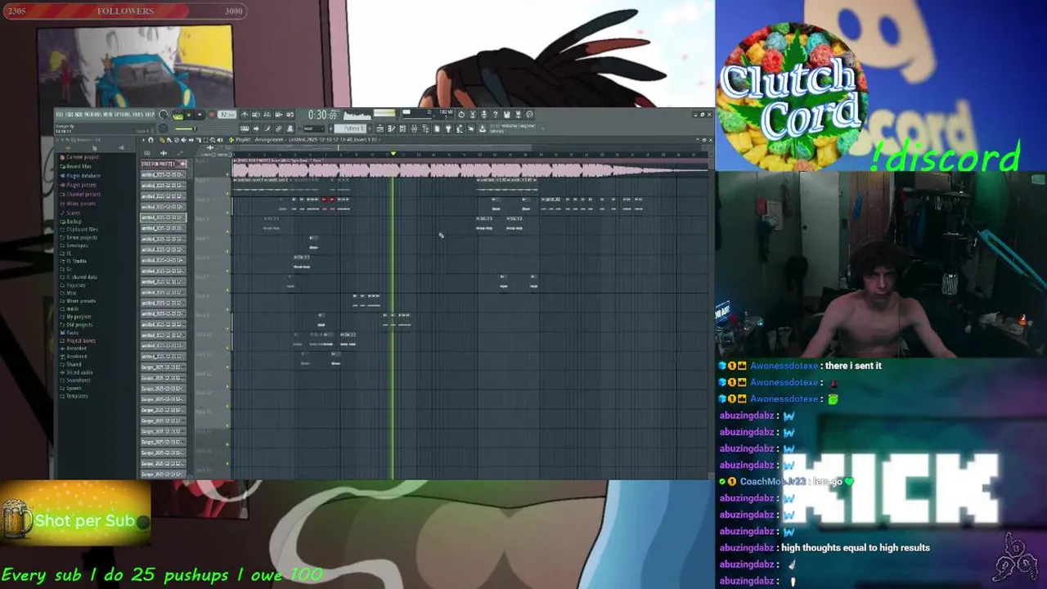Click the render as audio icon
The image size is (1047, 589).
click(x=519, y=115)
